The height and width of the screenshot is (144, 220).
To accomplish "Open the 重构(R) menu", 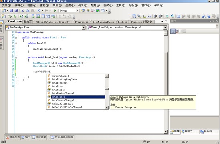I will coord(44,6).
